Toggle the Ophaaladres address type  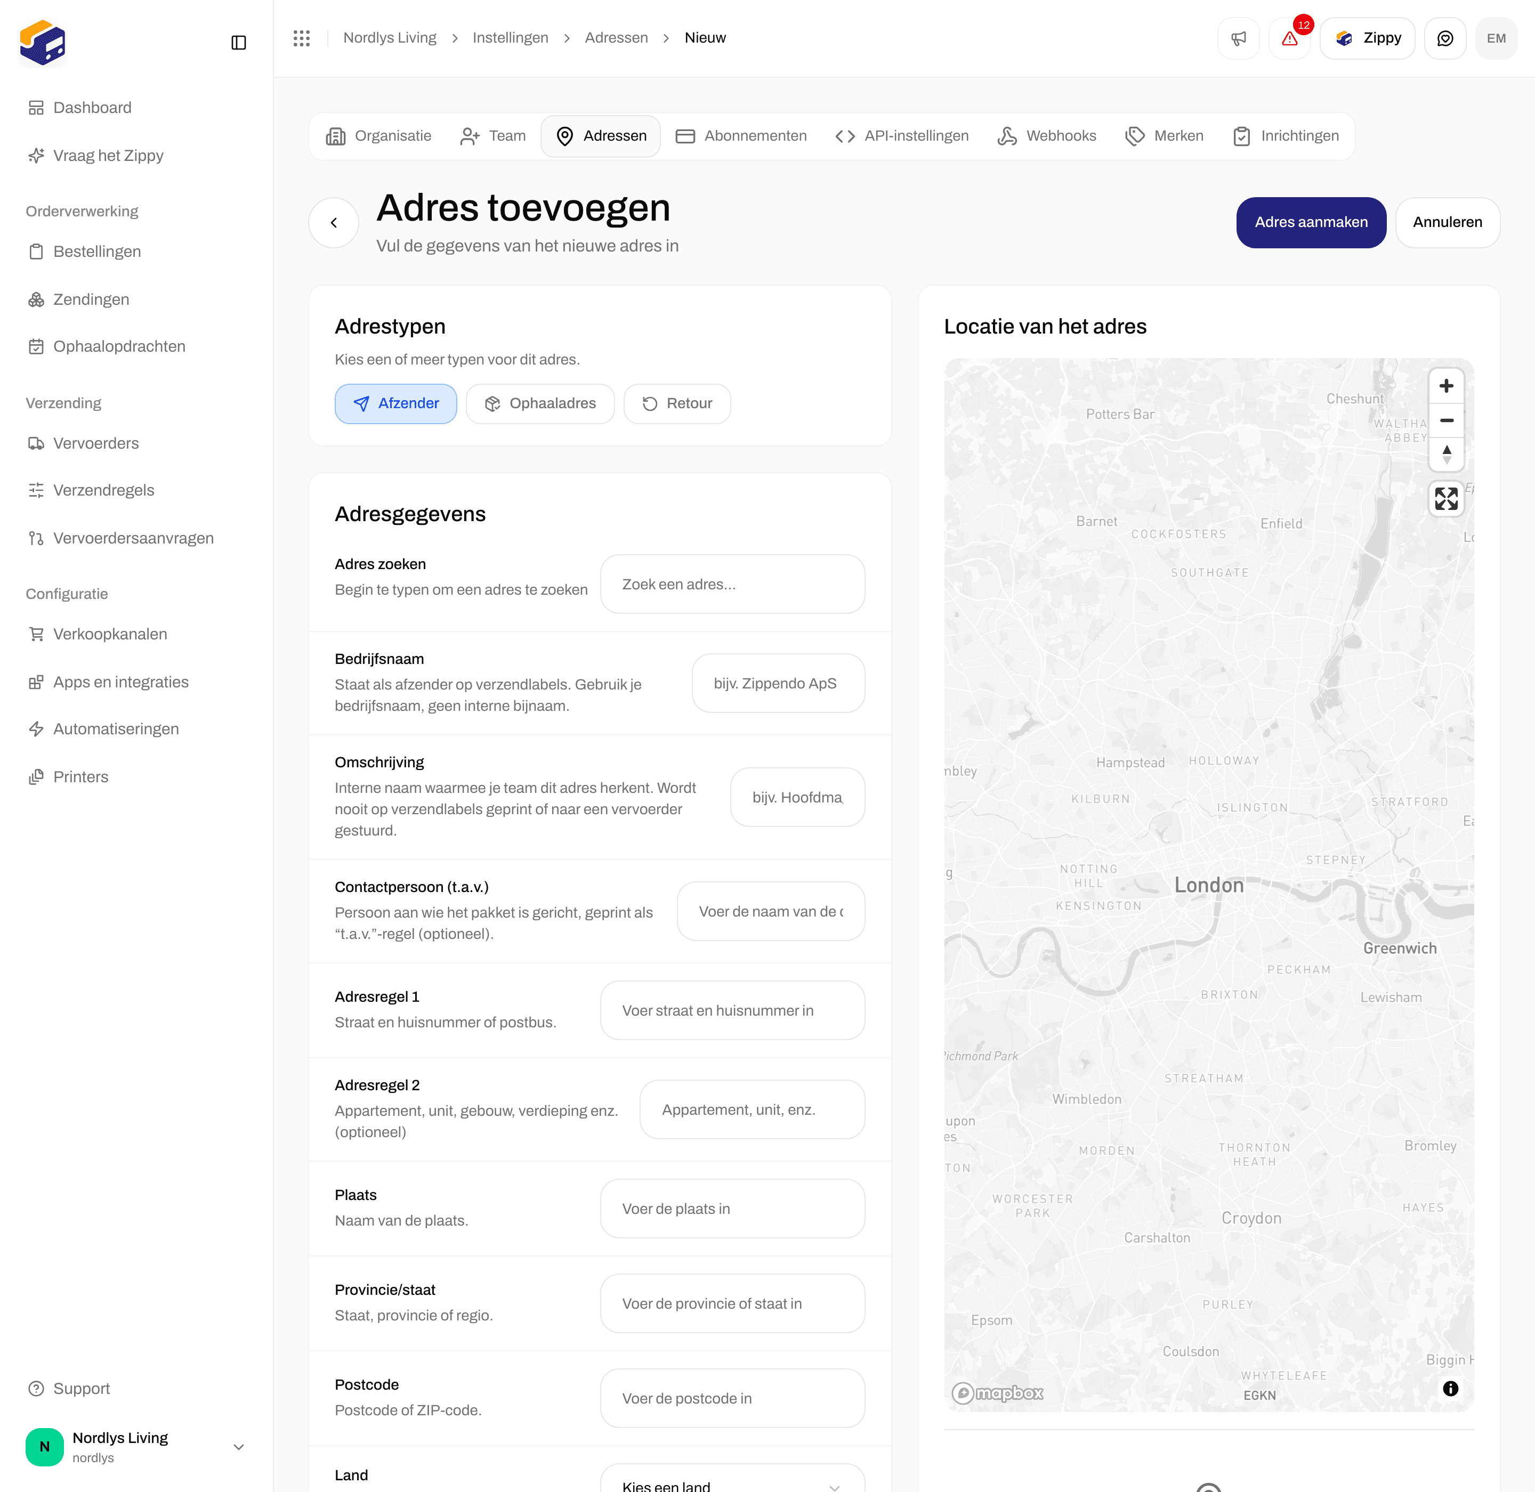[x=540, y=403]
